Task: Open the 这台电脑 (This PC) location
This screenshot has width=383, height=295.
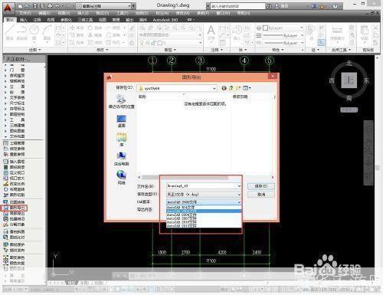Action: click(x=121, y=159)
